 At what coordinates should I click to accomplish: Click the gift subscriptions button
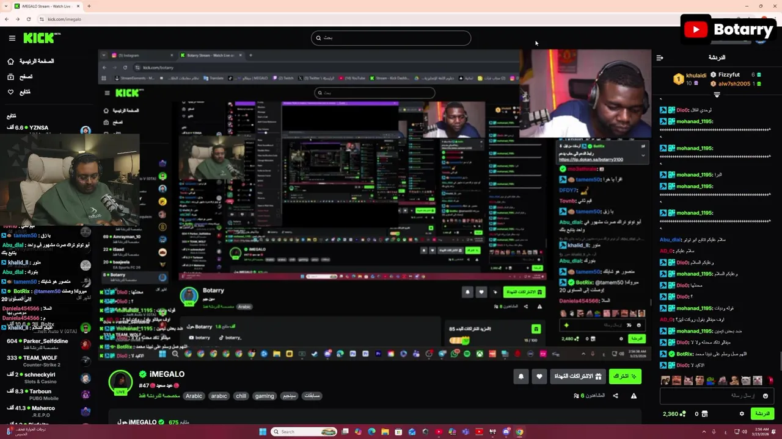(x=578, y=377)
